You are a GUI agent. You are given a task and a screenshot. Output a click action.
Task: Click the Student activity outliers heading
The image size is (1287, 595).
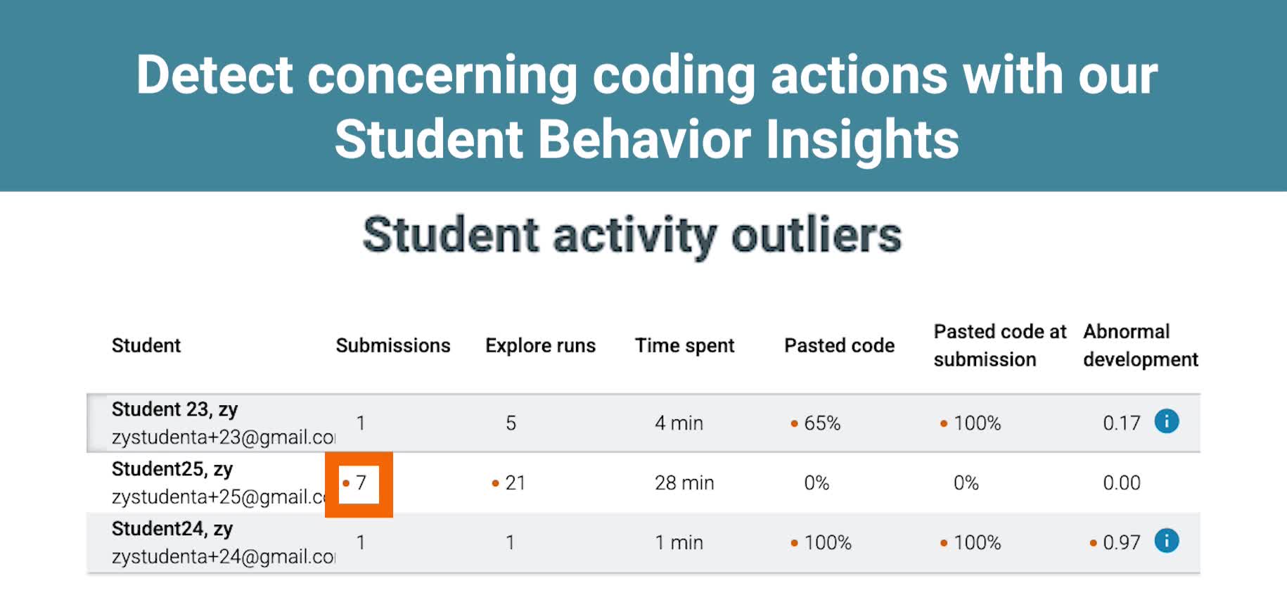(x=632, y=235)
